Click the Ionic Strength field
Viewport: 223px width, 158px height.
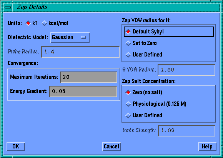(x=186, y=131)
